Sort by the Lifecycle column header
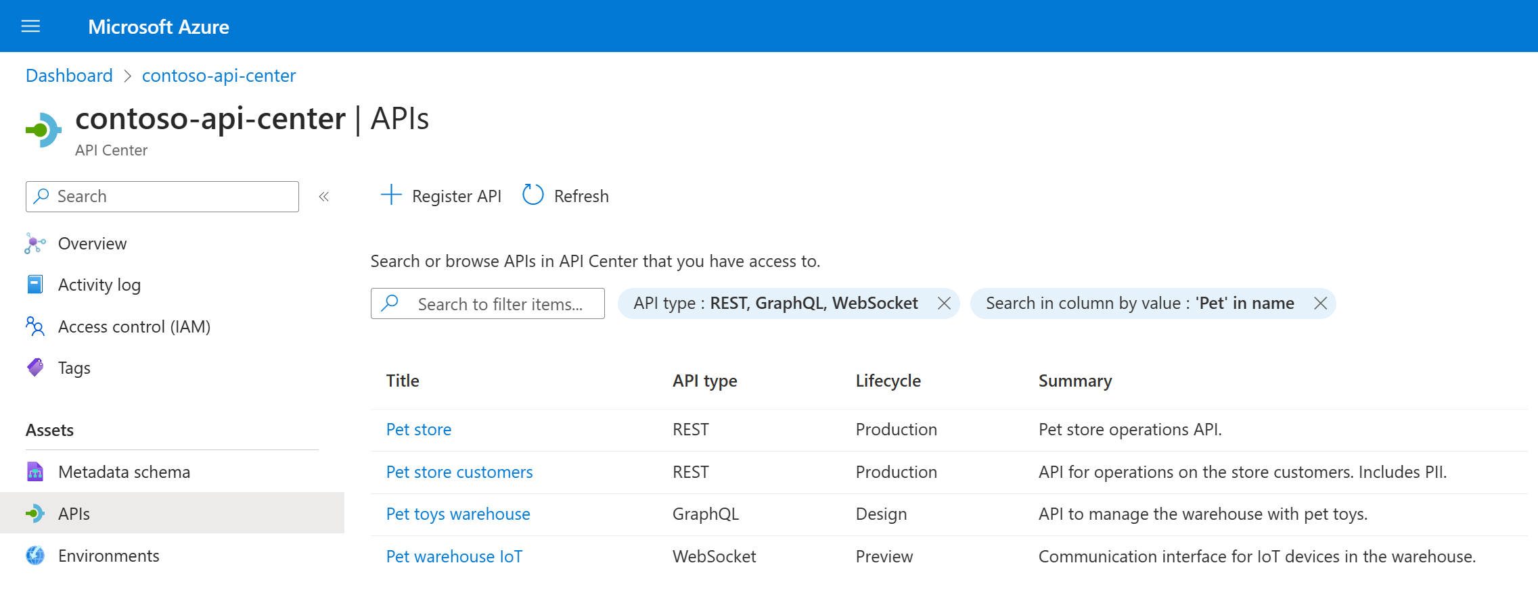The height and width of the screenshot is (609, 1538). [888, 381]
